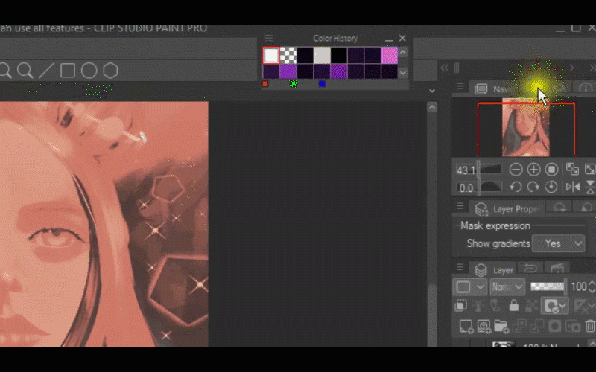Pick the pink swatch in Color History

[x=389, y=55]
